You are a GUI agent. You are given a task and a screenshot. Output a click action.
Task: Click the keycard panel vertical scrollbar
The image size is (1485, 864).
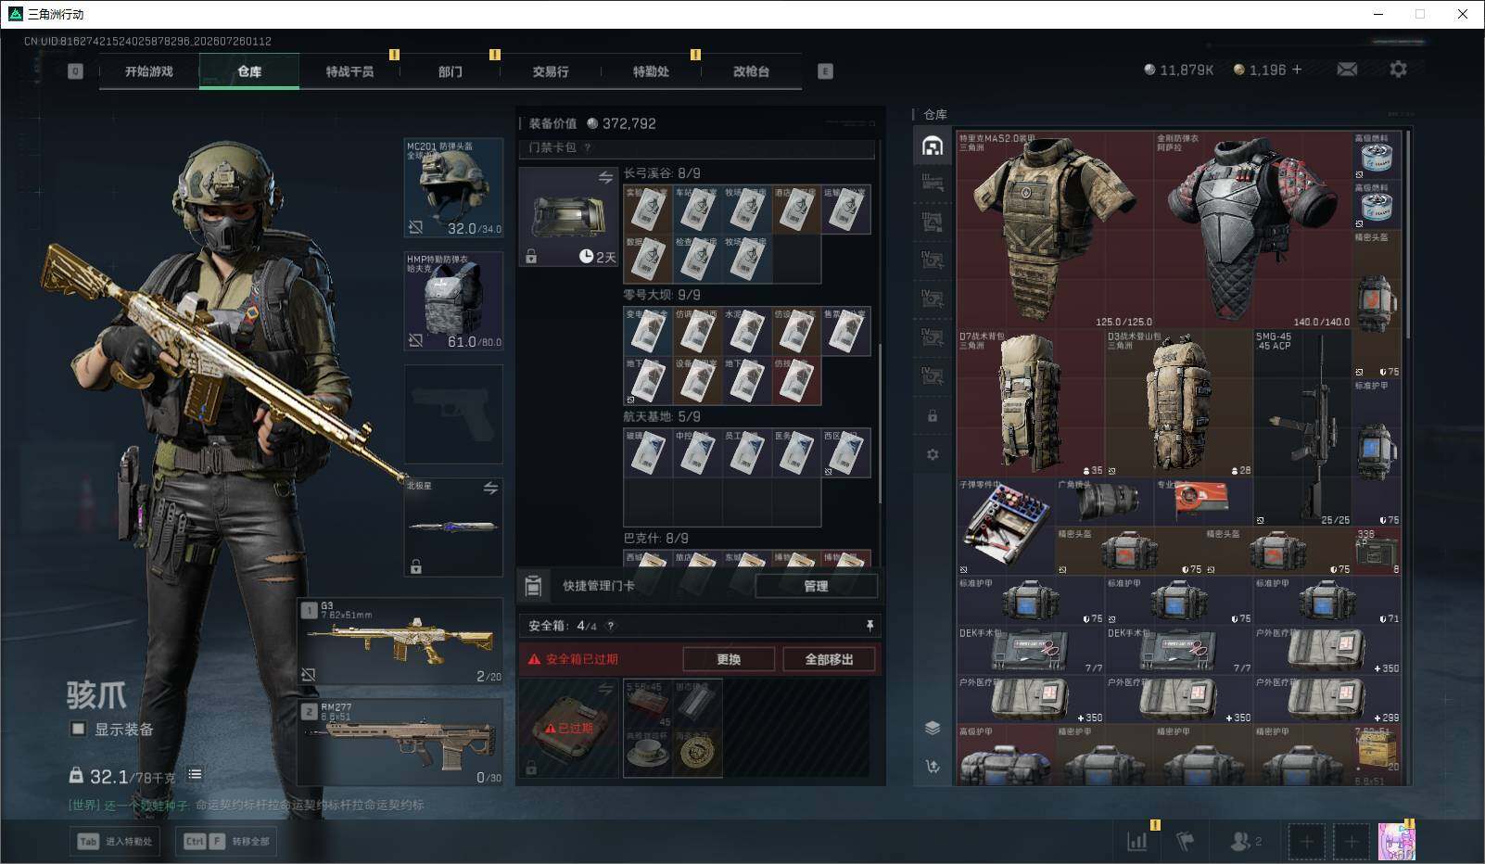[x=879, y=424]
